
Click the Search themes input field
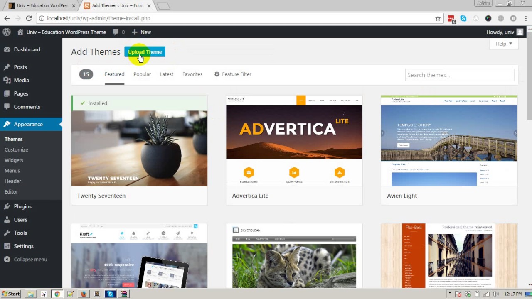tap(460, 75)
